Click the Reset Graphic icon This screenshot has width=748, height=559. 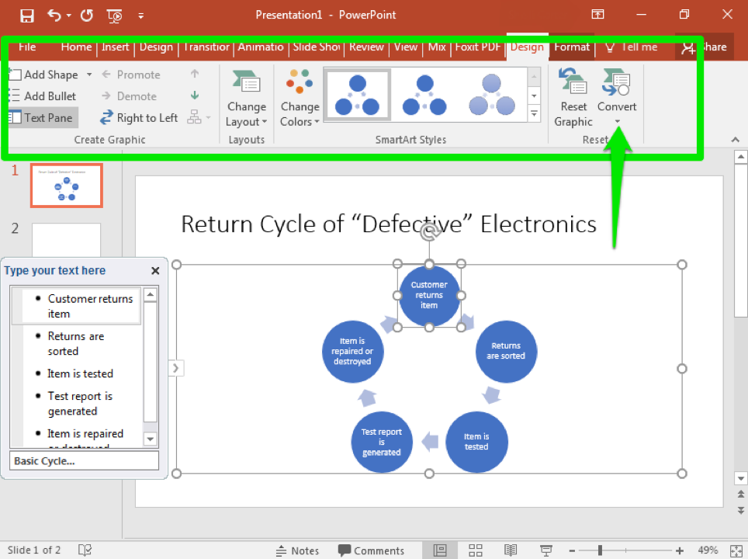pyautogui.click(x=573, y=85)
